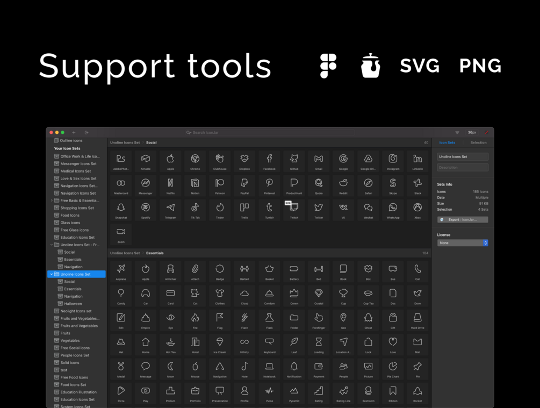The width and height of the screenshot is (540, 408).
Task: Open the Medical Icons Set
Action: click(x=76, y=171)
